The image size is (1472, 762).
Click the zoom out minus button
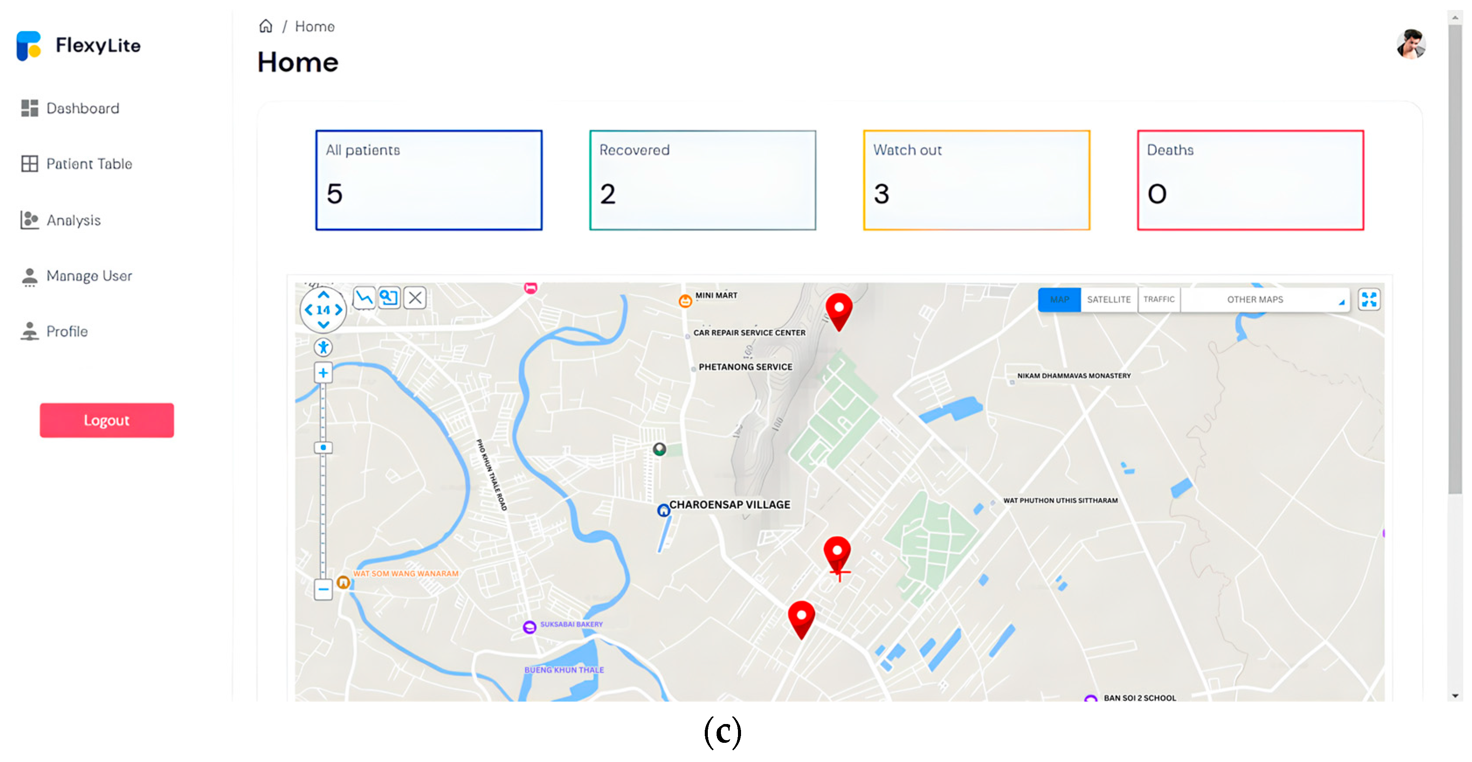click(x=323, y=589)
